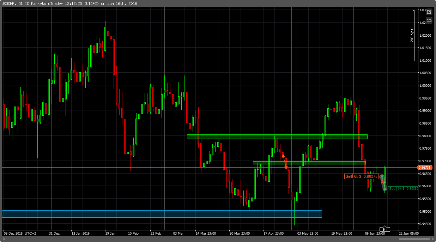Click the scrollbar right arrow

click(433, 239)
